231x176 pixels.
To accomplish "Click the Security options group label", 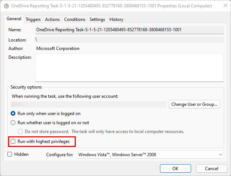I will [26, 87].
